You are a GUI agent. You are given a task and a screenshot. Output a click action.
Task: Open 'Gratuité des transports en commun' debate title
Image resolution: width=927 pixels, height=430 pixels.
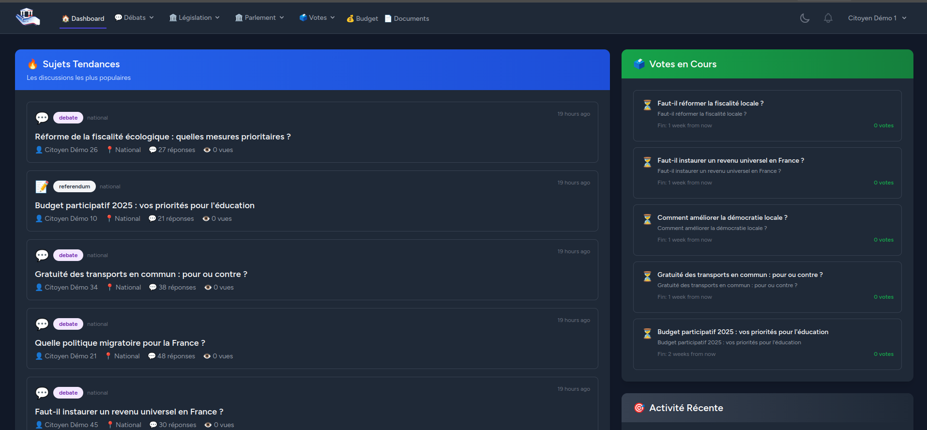tap(141, 274)
